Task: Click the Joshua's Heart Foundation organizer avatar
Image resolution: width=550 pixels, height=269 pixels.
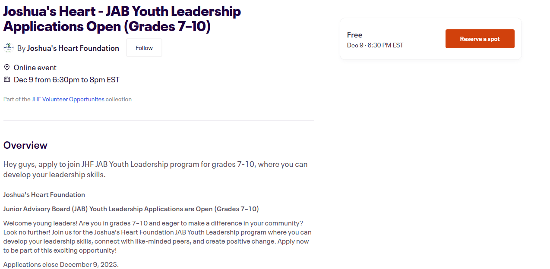Action: click(9, 47)
